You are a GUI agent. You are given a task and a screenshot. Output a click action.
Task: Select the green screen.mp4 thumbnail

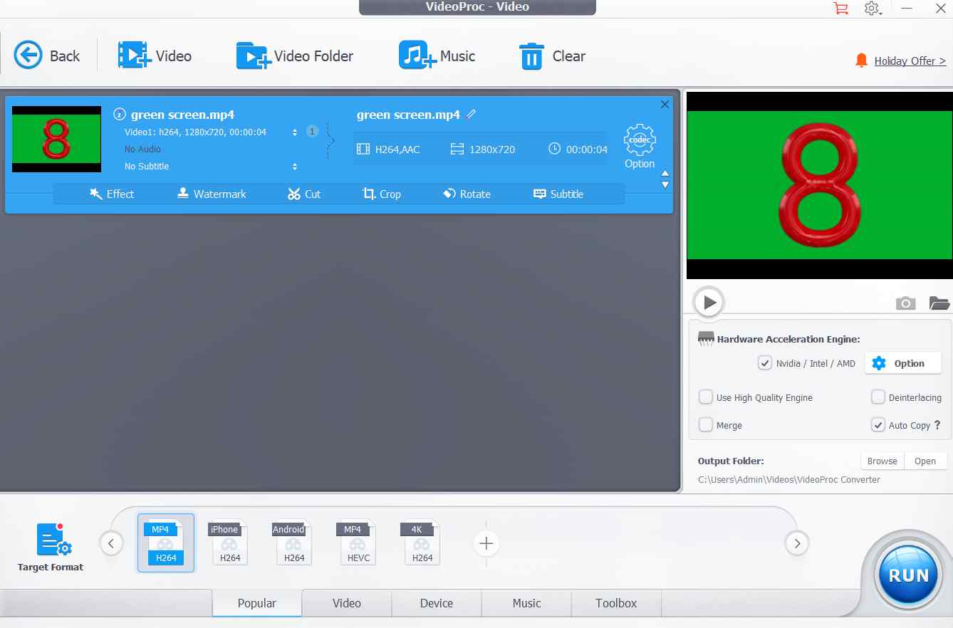coord(57,139)
